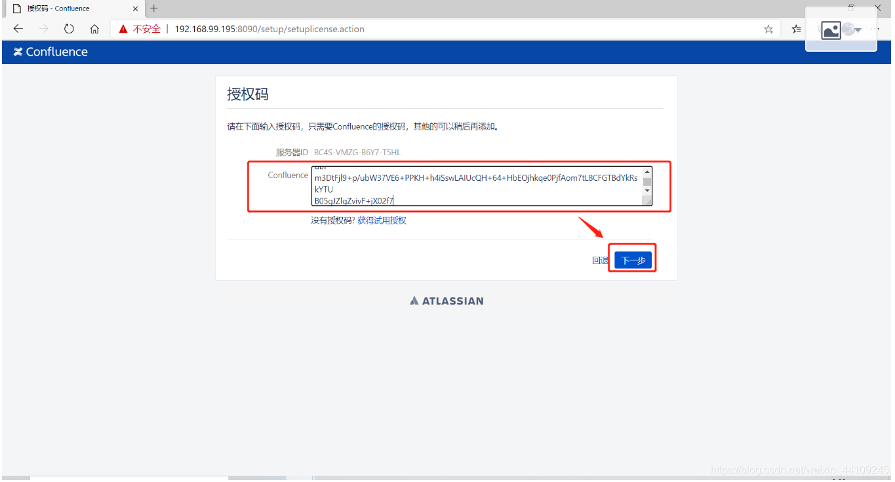
Task: Click the 没有授权码? text
Action: click(x=333, y=221)
